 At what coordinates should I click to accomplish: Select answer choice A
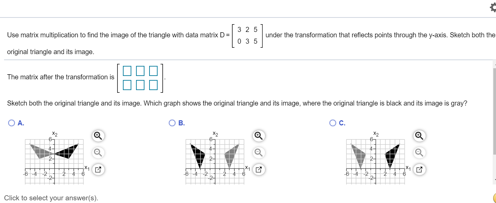(11, 123)
